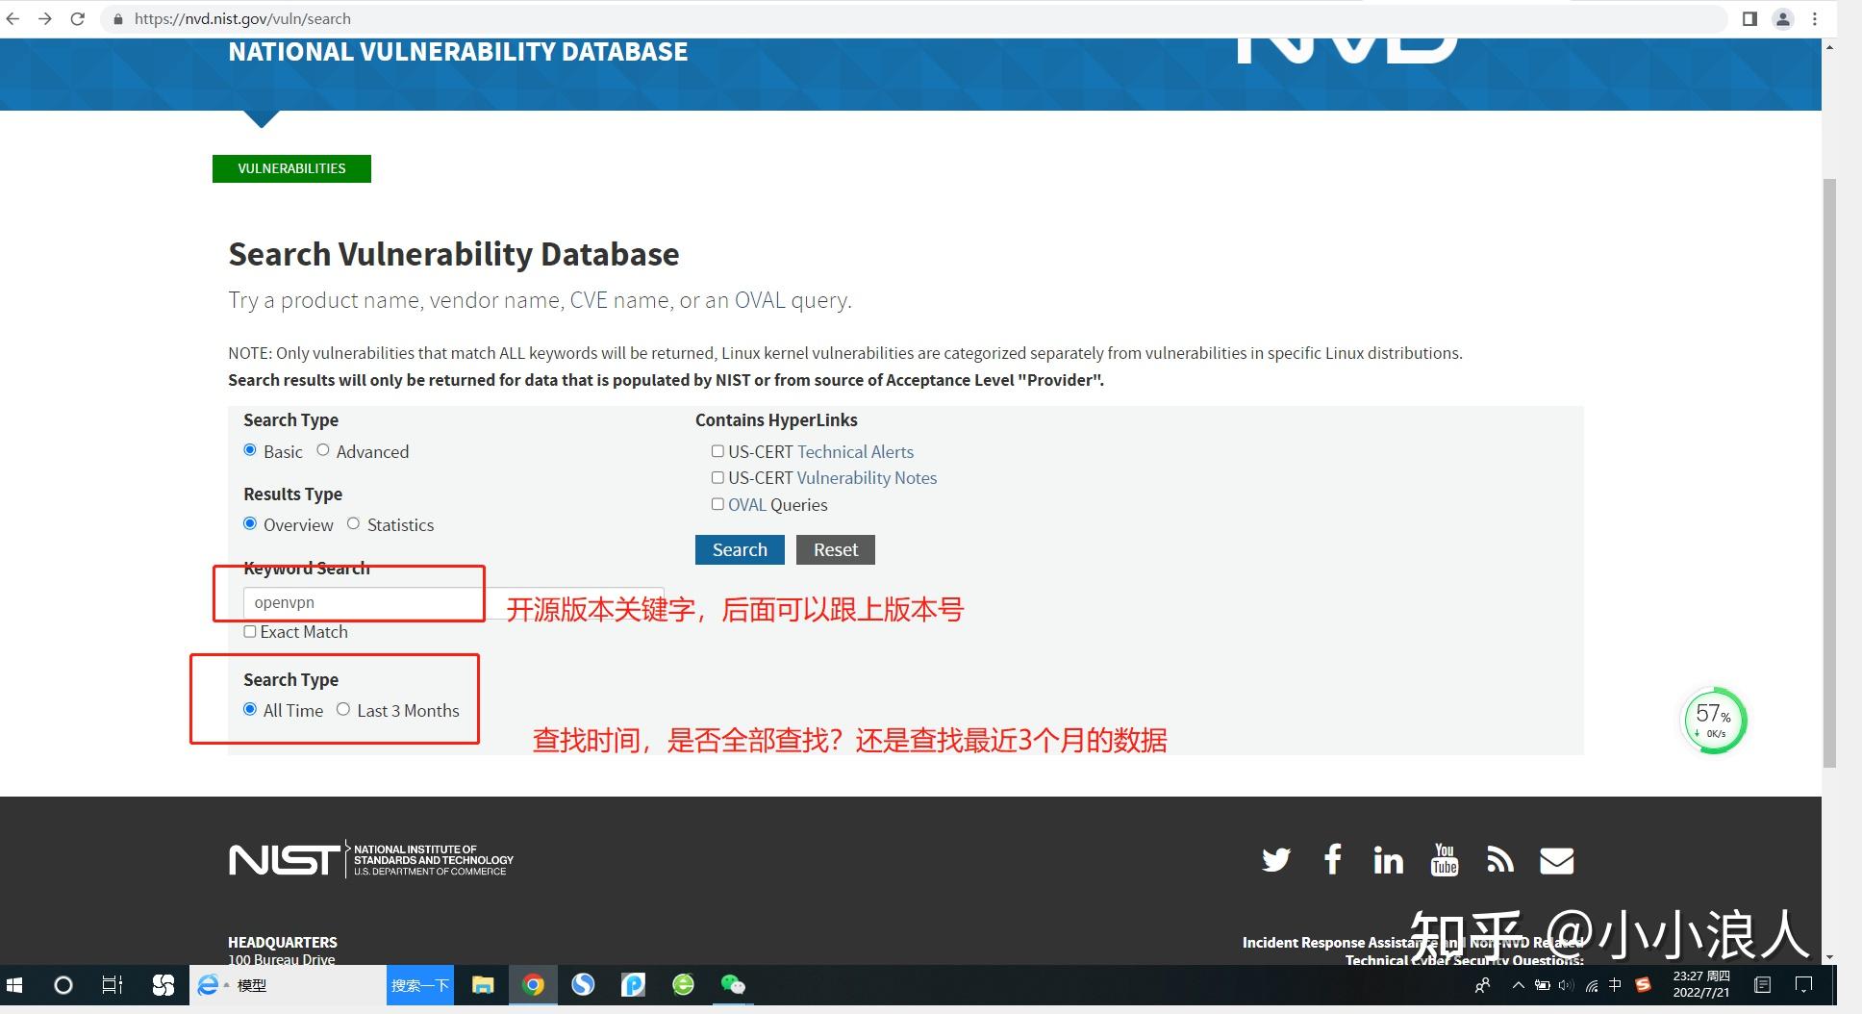Open the browser profile avatar menu
Screen dimensions: 1862x1014
pos(1782,18)
